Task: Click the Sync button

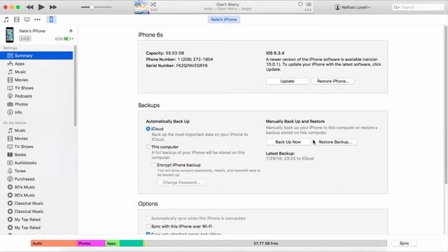Action: [404, 243]
